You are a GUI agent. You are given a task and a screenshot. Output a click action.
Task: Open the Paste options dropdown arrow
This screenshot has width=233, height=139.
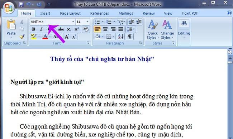coord(11,37)
